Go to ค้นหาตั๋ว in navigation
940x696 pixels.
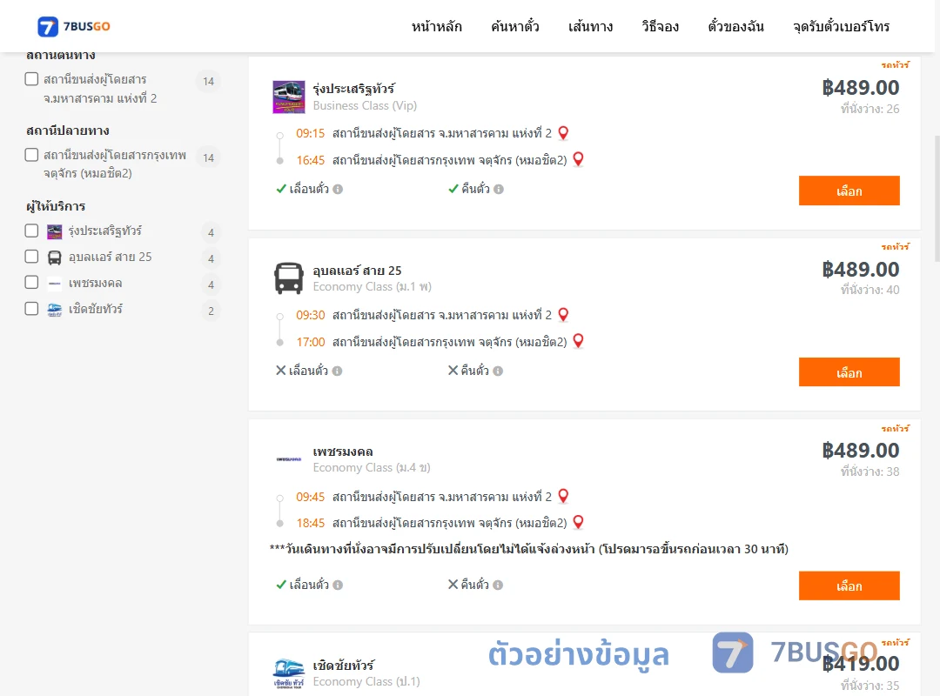[x=515, y=26]
